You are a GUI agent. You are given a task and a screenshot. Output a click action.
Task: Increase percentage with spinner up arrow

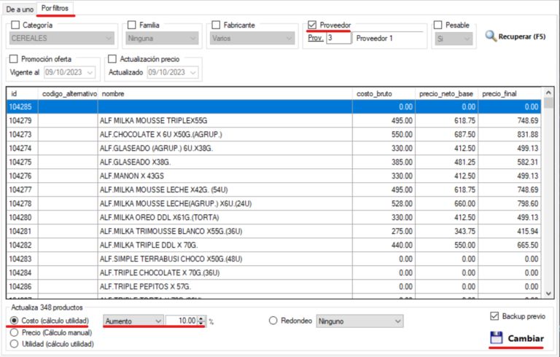pos(201,318)
